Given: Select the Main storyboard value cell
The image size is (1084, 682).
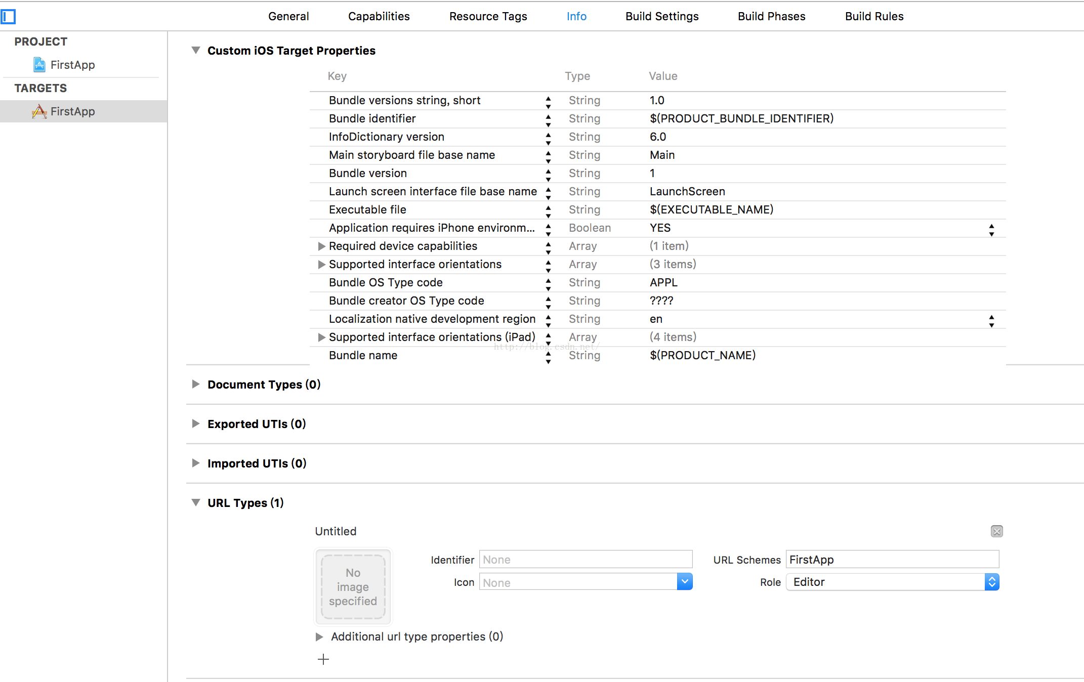Looking at the screenshot, I should click(662, 155).
